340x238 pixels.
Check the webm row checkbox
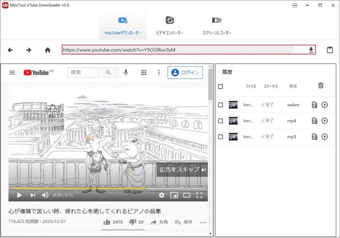point(221,105)
